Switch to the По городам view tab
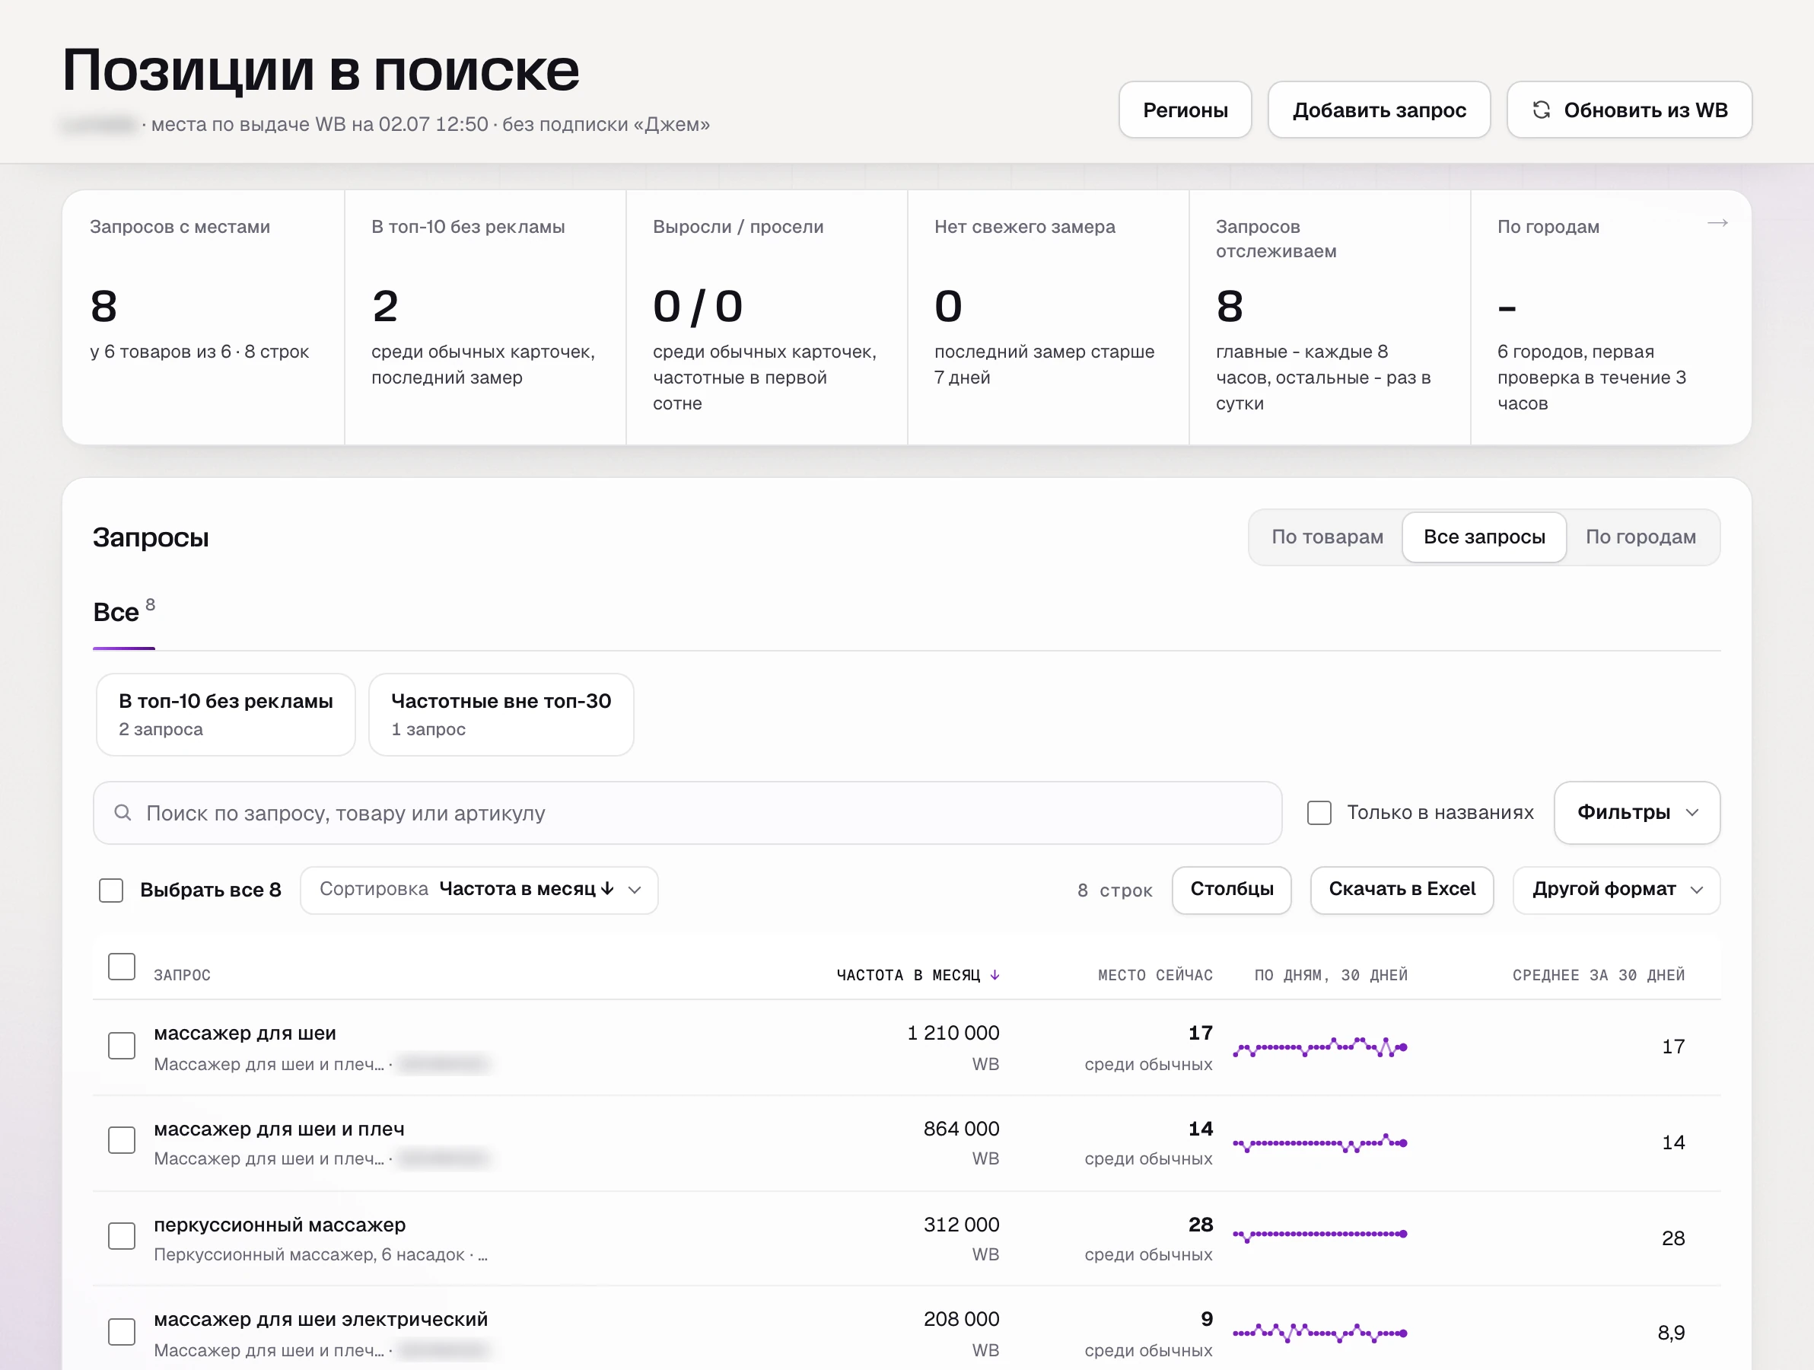The width and height of the screenshot is (1814, 1370). coord(1641,537)
